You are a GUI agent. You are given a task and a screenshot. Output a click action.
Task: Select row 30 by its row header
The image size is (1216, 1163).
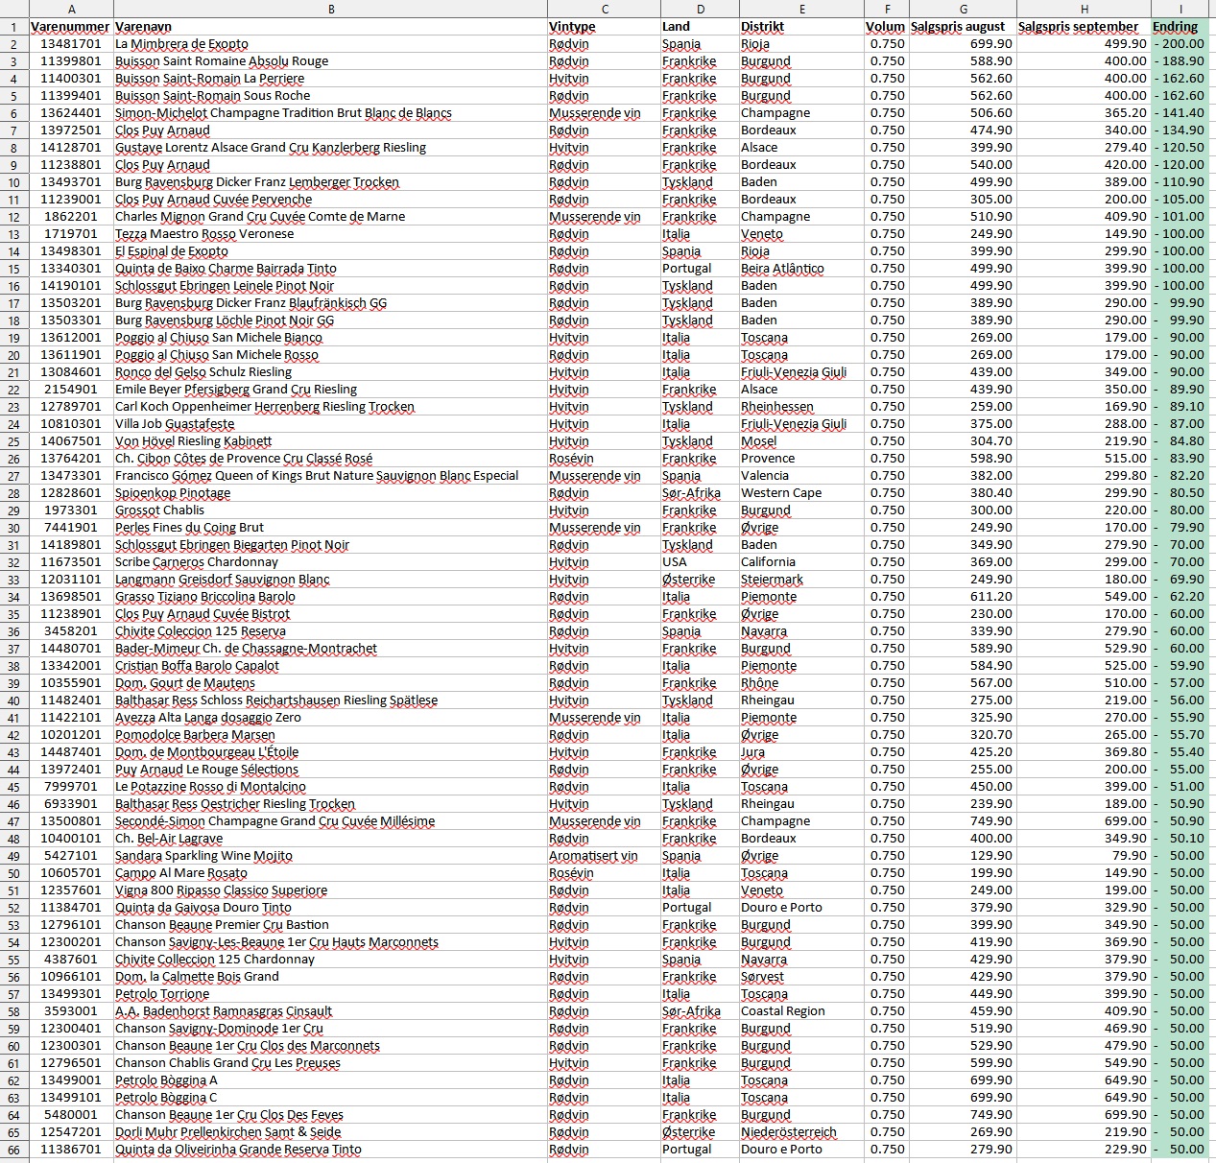[x=13, y=528]
